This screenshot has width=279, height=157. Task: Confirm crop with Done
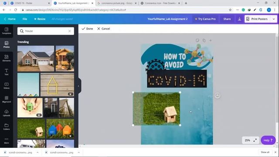click(x=87, y=29)
